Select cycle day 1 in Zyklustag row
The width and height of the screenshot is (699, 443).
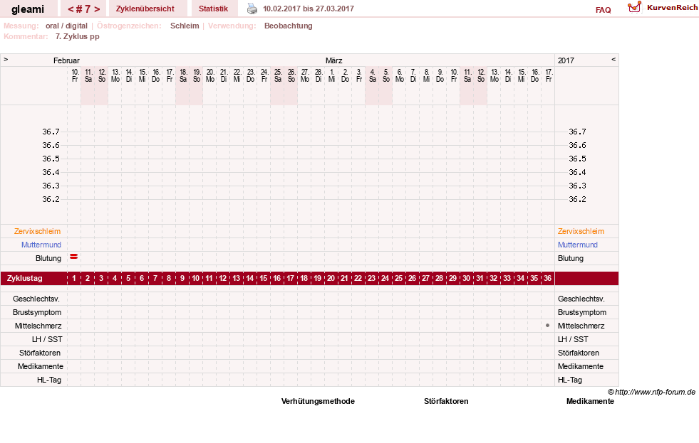(74, 279)
